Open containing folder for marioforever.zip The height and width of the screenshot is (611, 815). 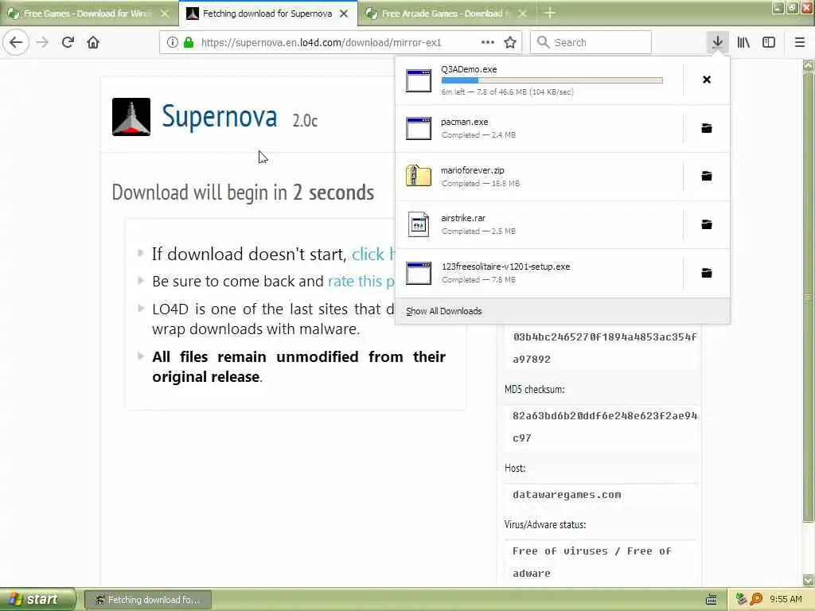point(707,176)
